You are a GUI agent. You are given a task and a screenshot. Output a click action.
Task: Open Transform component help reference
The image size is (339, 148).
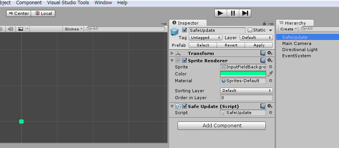[x=263, y=53]
